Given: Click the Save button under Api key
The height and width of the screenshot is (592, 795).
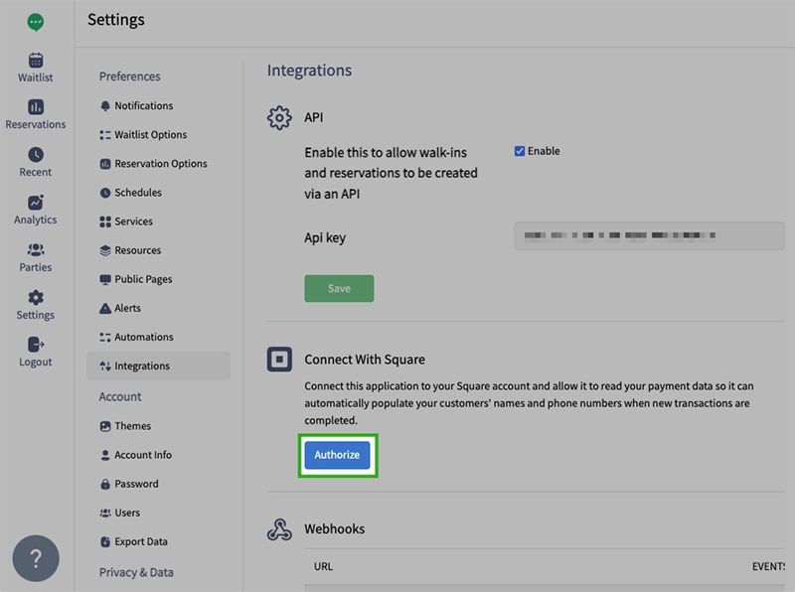Looking at the screenshot, I should (x=339, y=288).
